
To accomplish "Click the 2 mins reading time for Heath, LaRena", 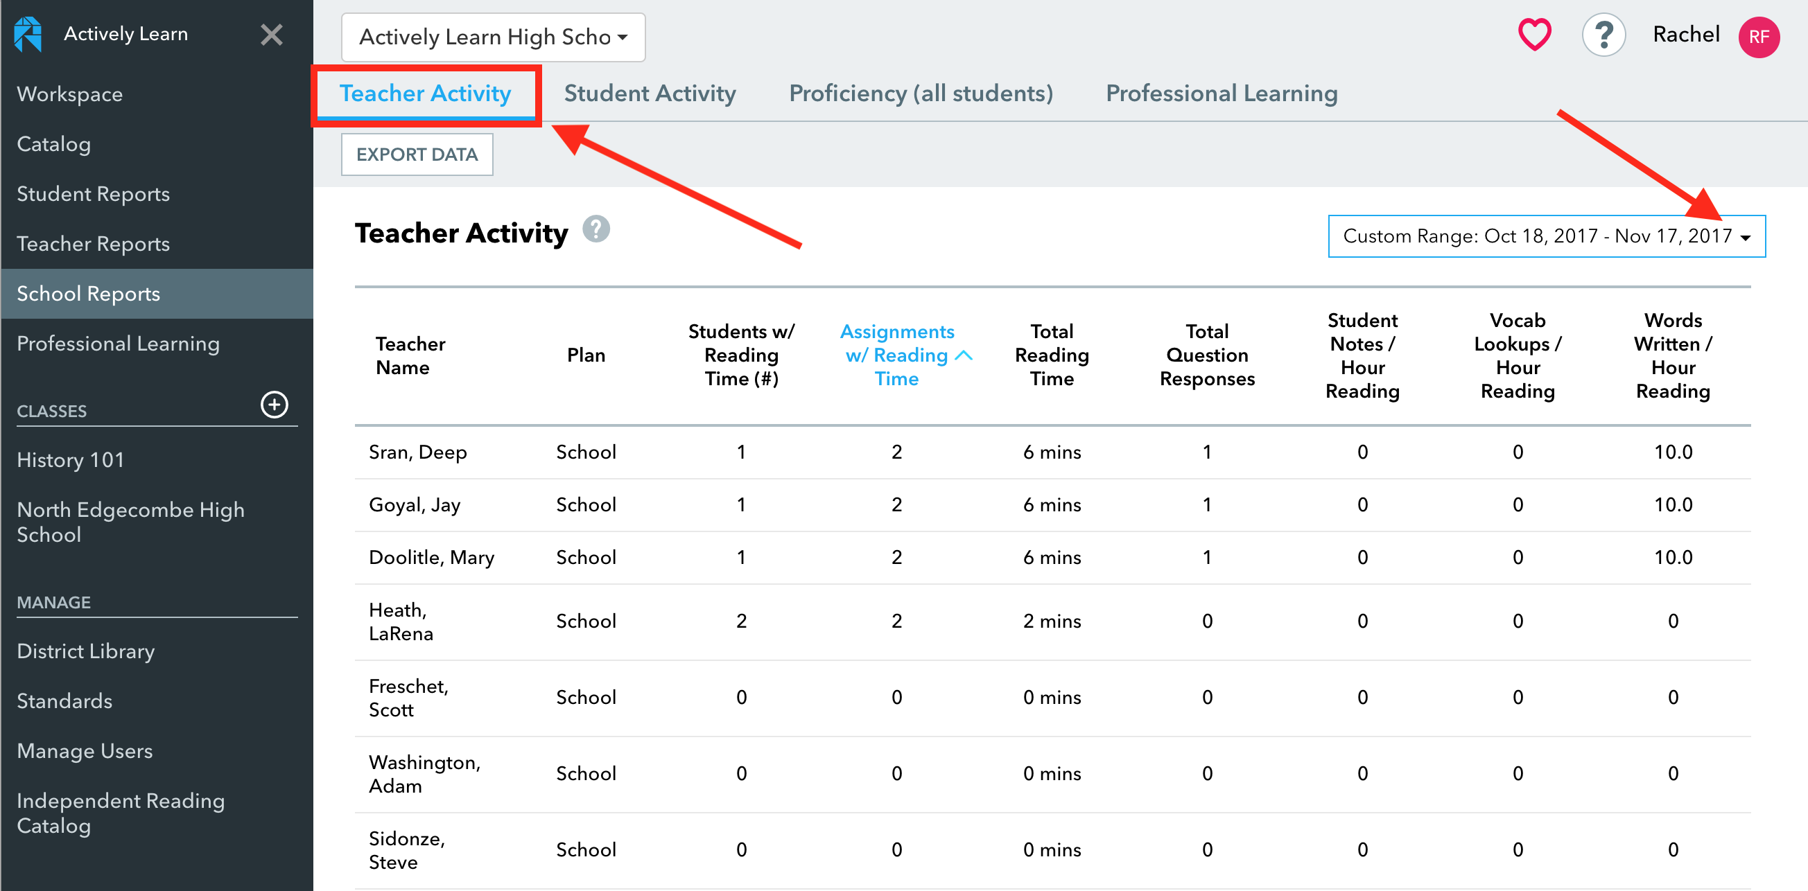I will (1052, 621).
